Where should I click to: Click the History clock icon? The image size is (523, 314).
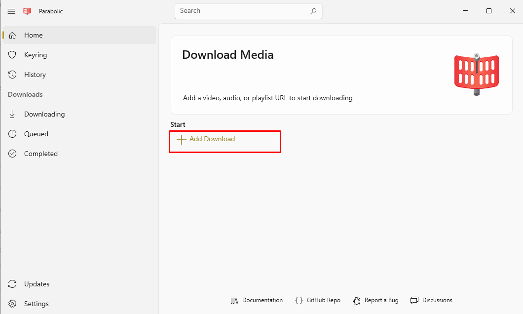(x=12, y=75)
